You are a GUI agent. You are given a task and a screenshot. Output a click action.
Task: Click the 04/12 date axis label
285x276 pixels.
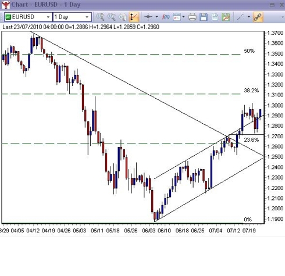(x=33, y=231)
